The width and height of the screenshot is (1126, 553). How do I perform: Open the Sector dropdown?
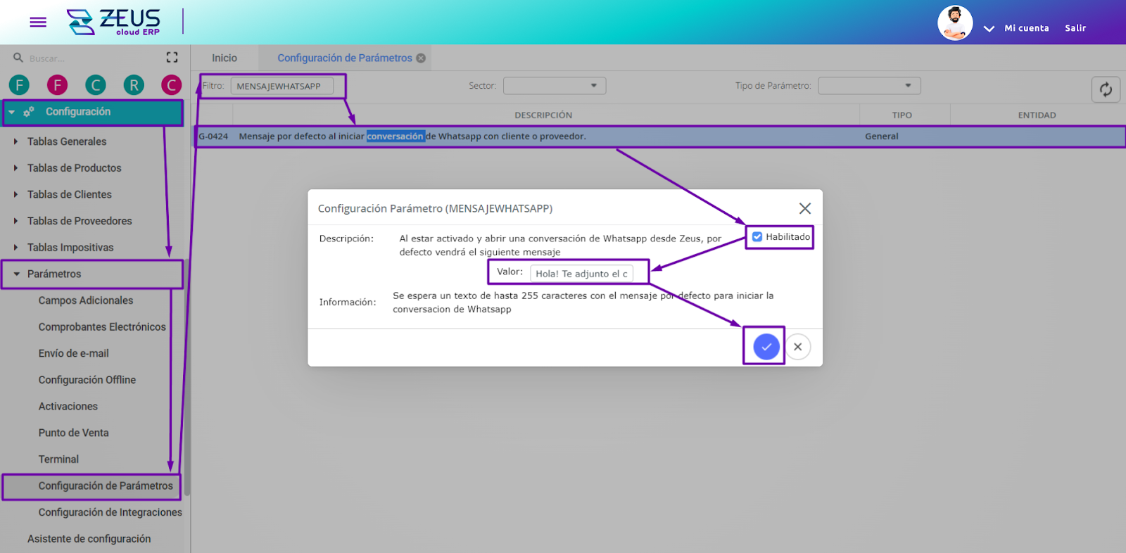(555, 86)
